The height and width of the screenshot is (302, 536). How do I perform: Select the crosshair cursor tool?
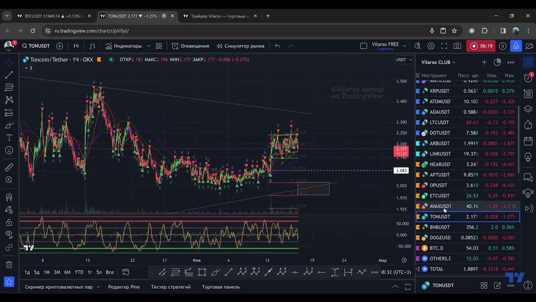(x=9, y=62)
